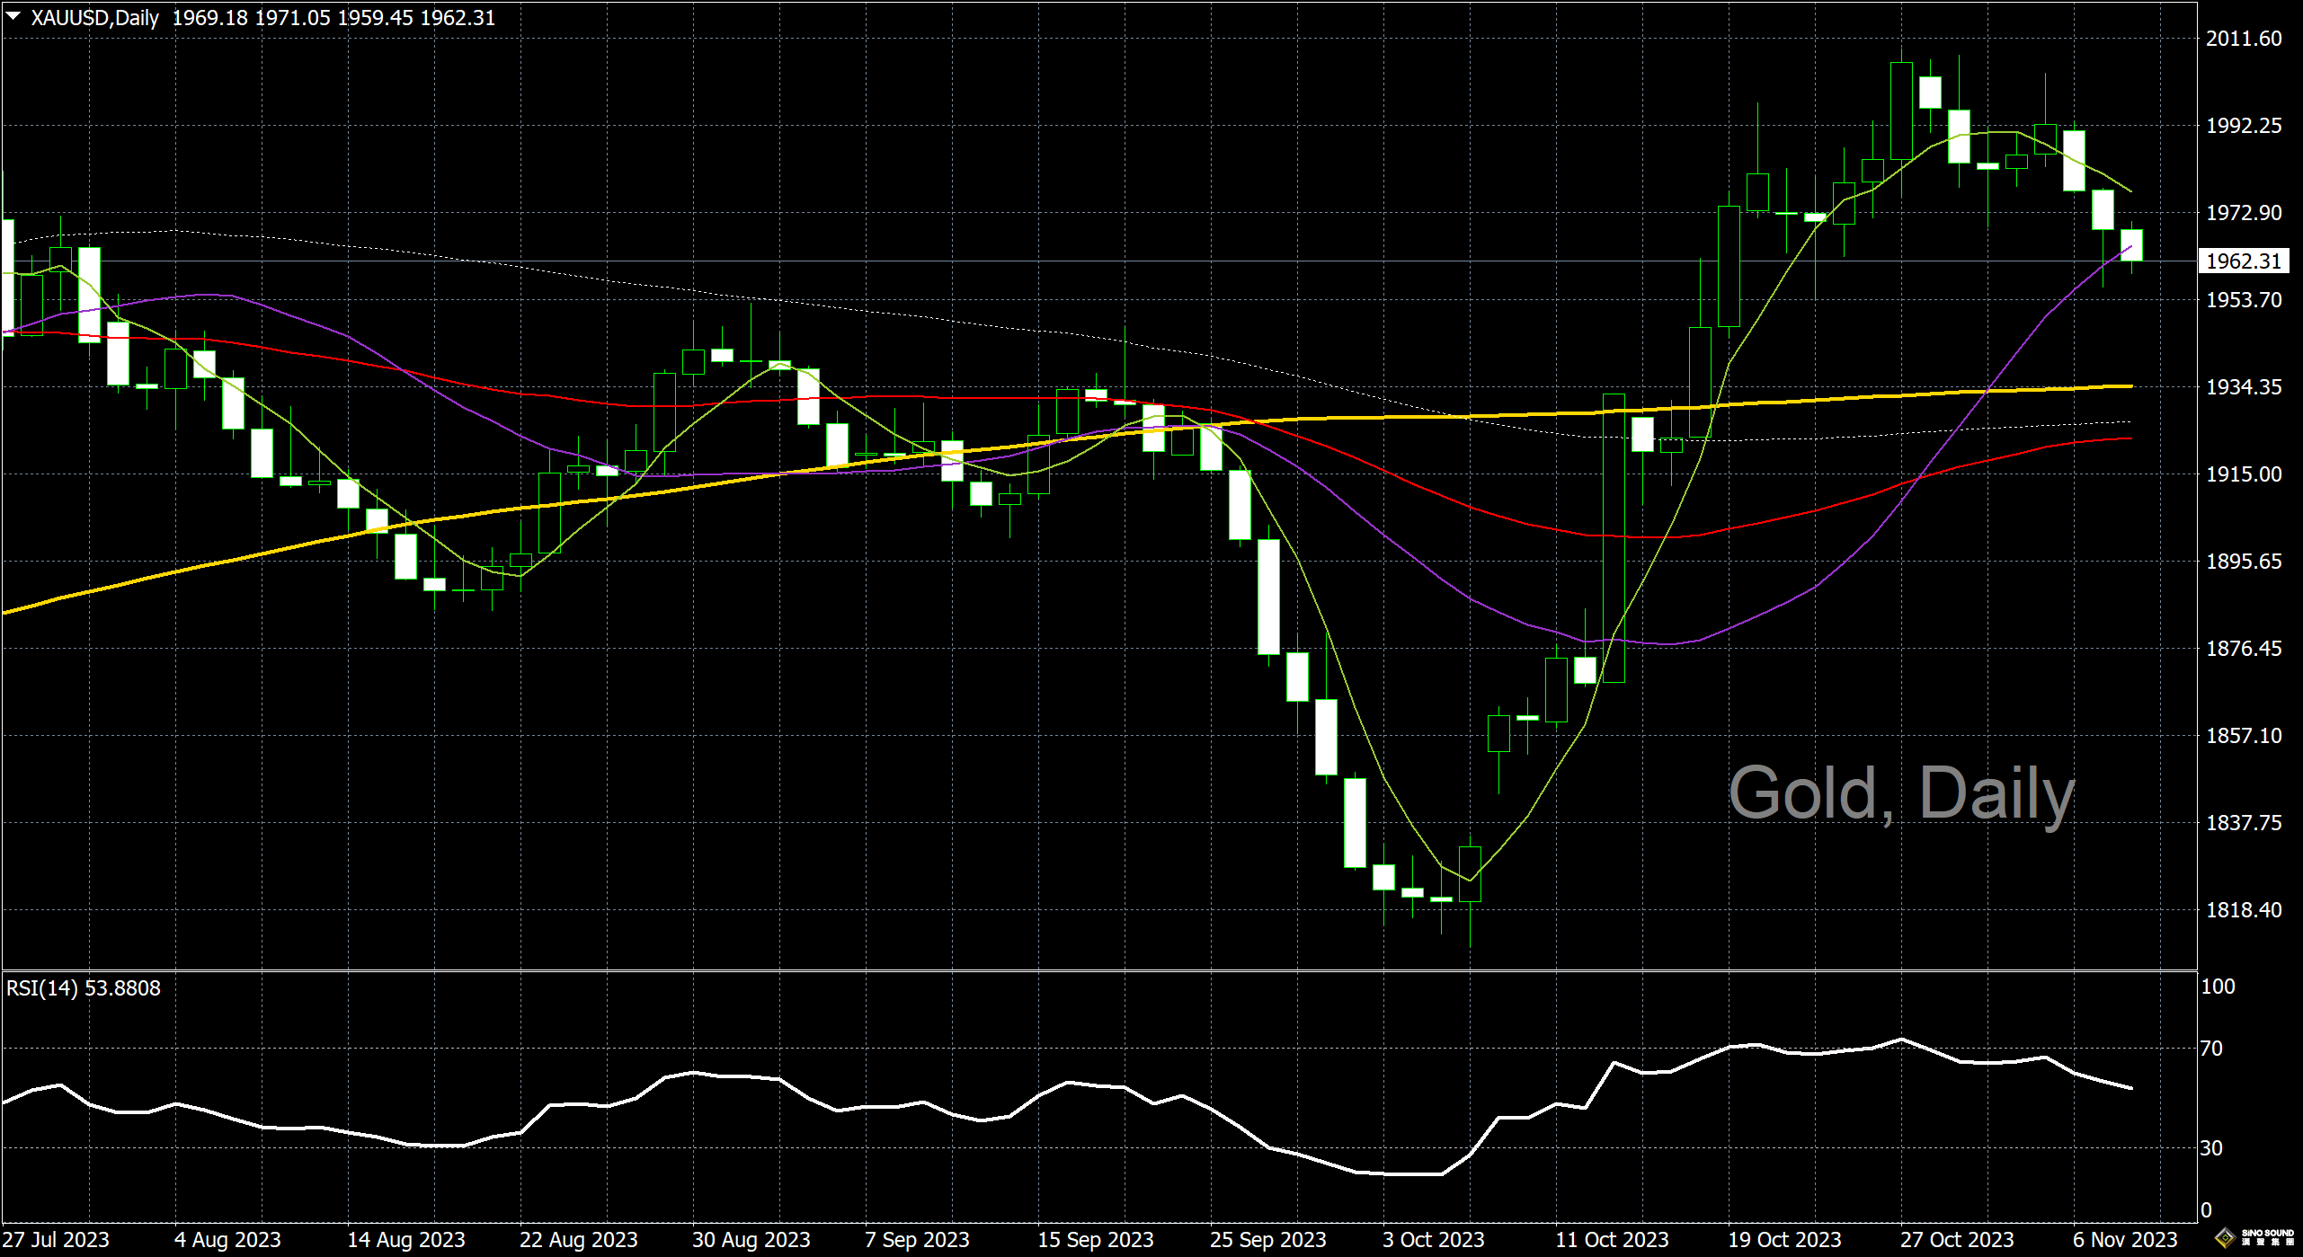Click the current price label 1962.31

[2243, 261]
